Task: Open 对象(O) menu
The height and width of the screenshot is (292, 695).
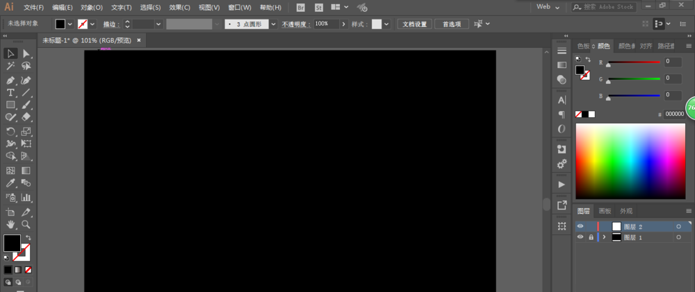Action: pyautogui.click(x=92, y=8)
